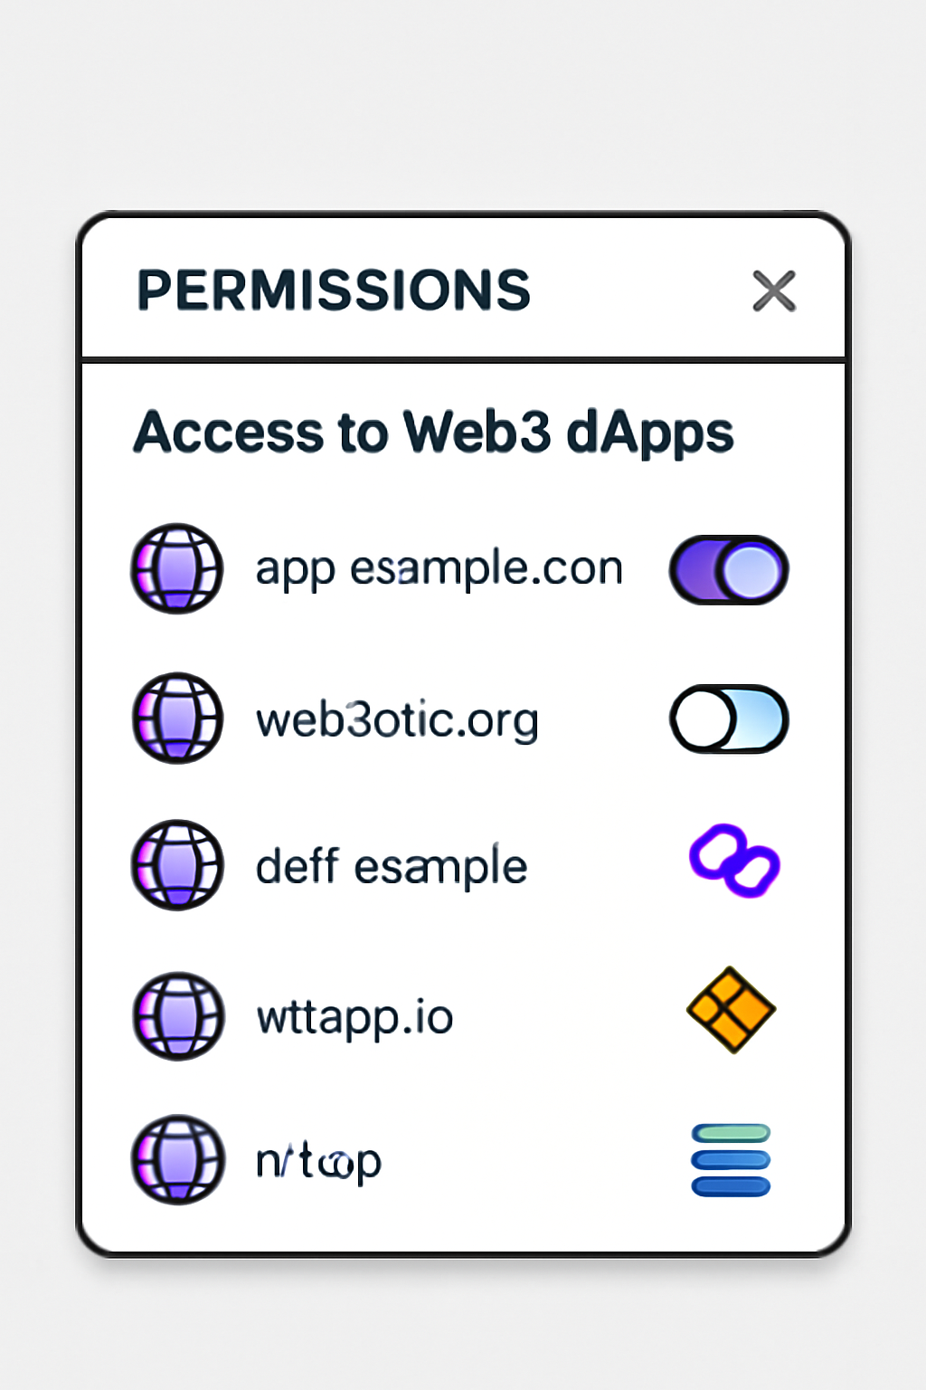Viewport: 926px width, 1390px height.
Task: Click the web3otic.org label
Action: pos(398,719)
